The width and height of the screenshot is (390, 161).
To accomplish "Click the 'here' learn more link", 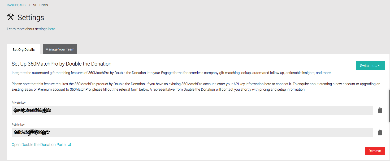I will [x=51, y=29].
